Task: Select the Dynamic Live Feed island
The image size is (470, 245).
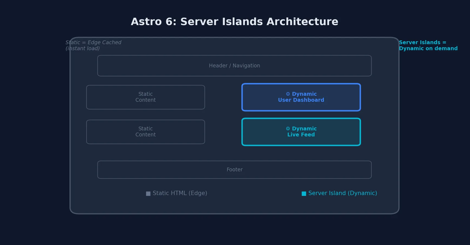Action: tap(301, 132)
